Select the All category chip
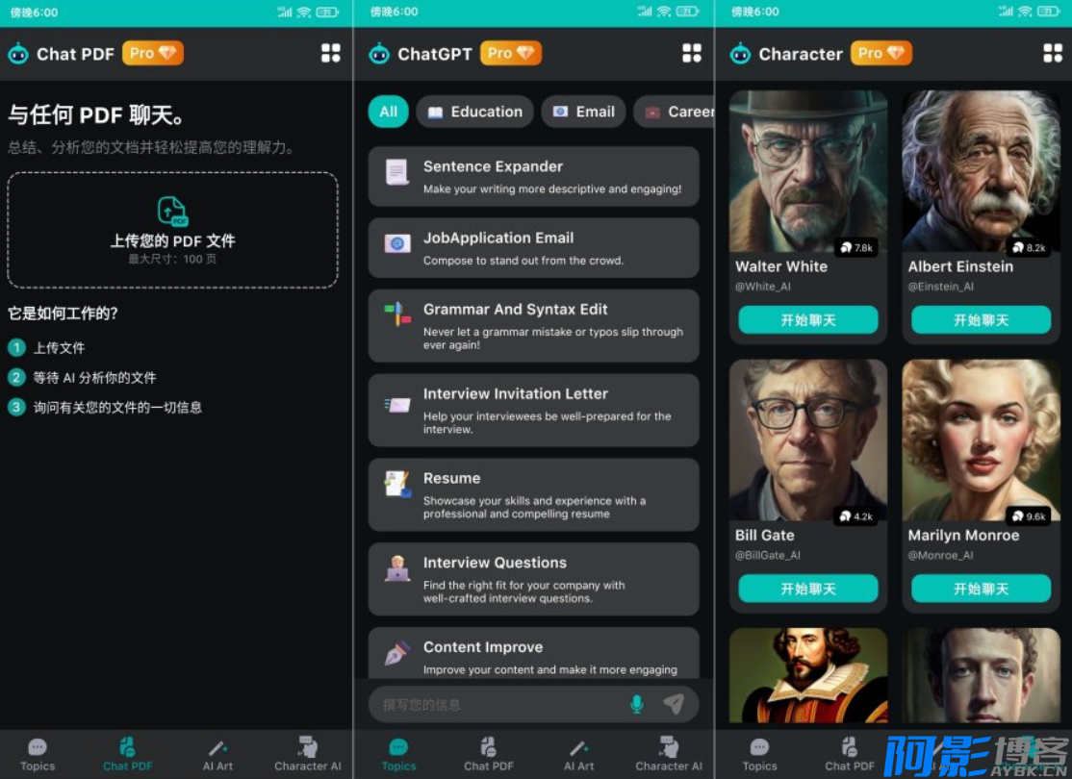 (x=388, y=112)
